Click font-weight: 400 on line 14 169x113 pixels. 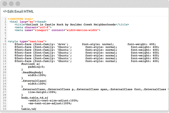tap(145, 56)
